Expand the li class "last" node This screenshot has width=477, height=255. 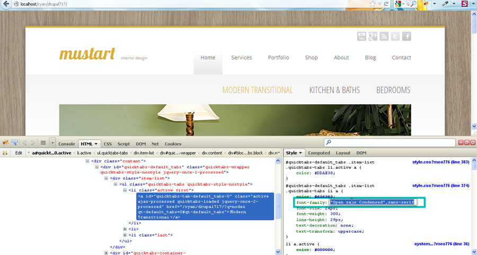point(125,235)
